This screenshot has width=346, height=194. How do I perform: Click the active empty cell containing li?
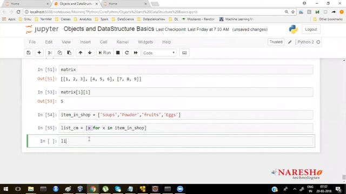(x=186, y=141)
